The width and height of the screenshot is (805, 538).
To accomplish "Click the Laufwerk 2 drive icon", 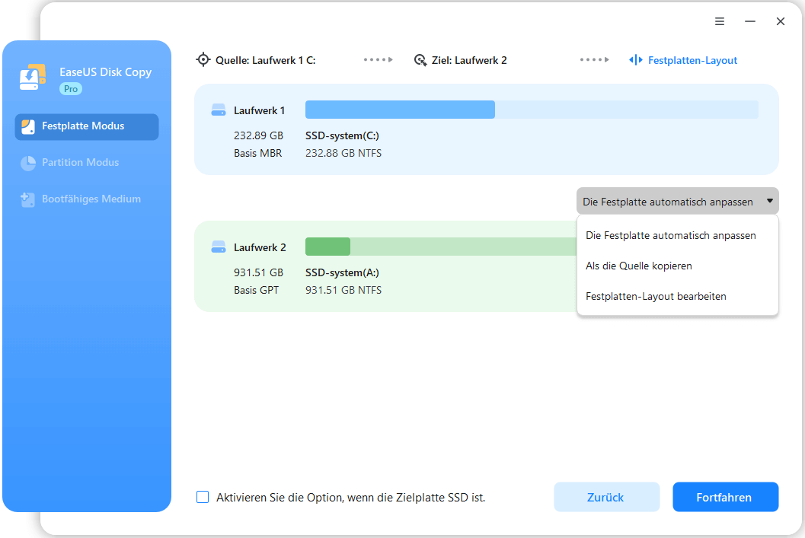I will point(219,247).
